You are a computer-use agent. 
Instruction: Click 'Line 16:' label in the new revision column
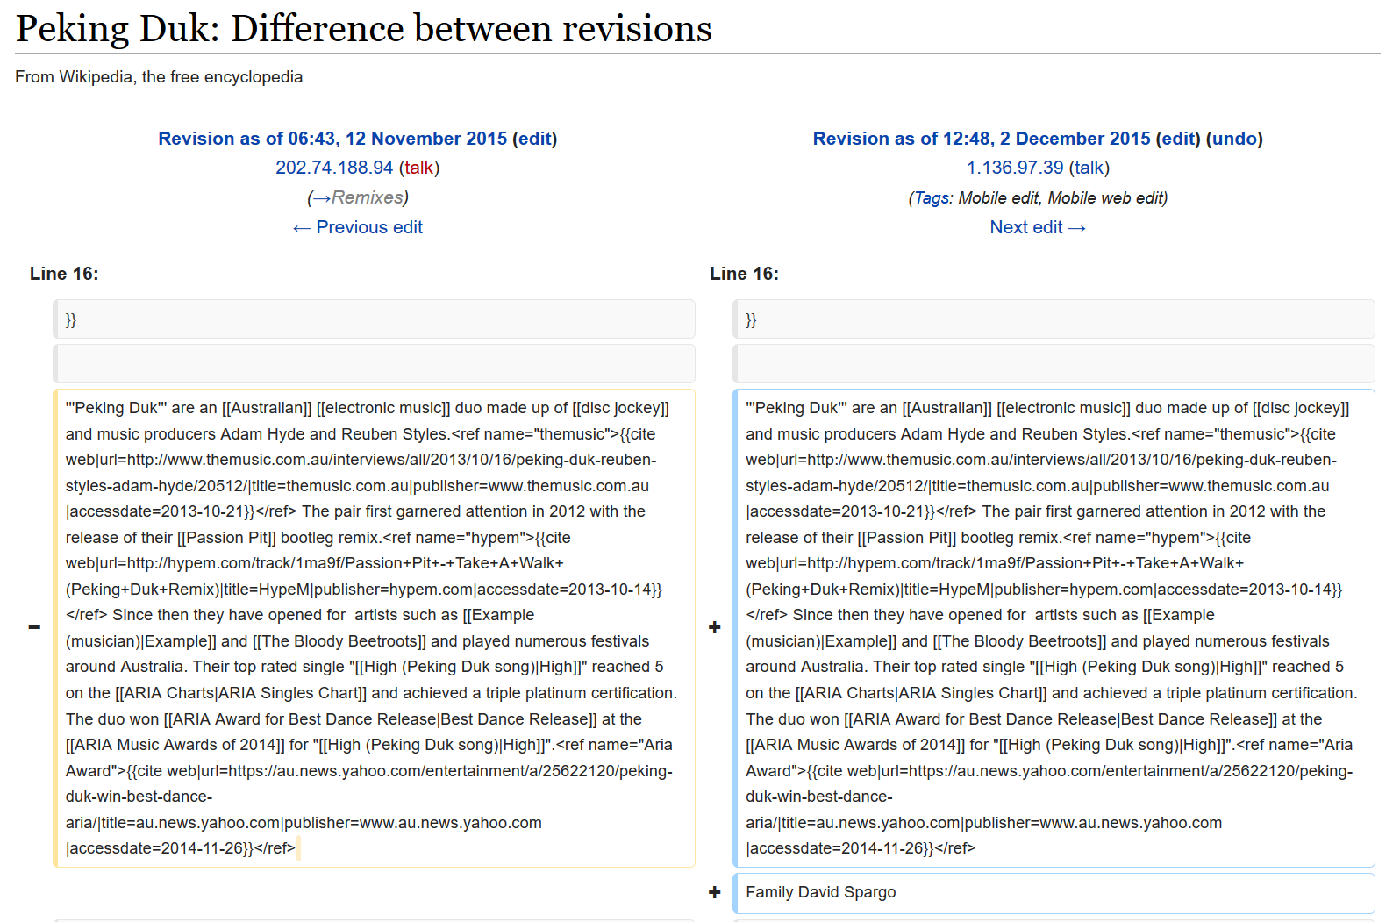tap(745, 274)
